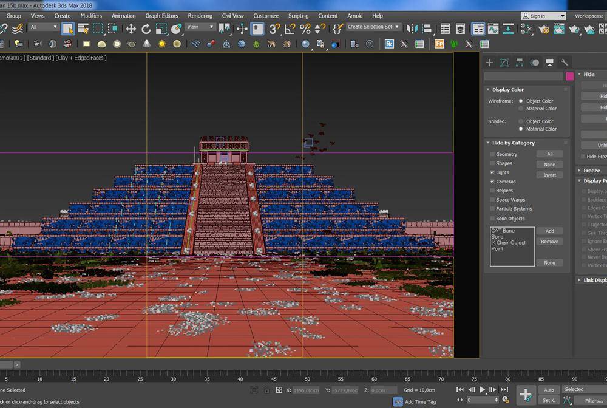Image resolution: width=607 pixels, height=408 pixels.
Task: Open the View reference coordinate dropdown
Action: tap(199, 27)
